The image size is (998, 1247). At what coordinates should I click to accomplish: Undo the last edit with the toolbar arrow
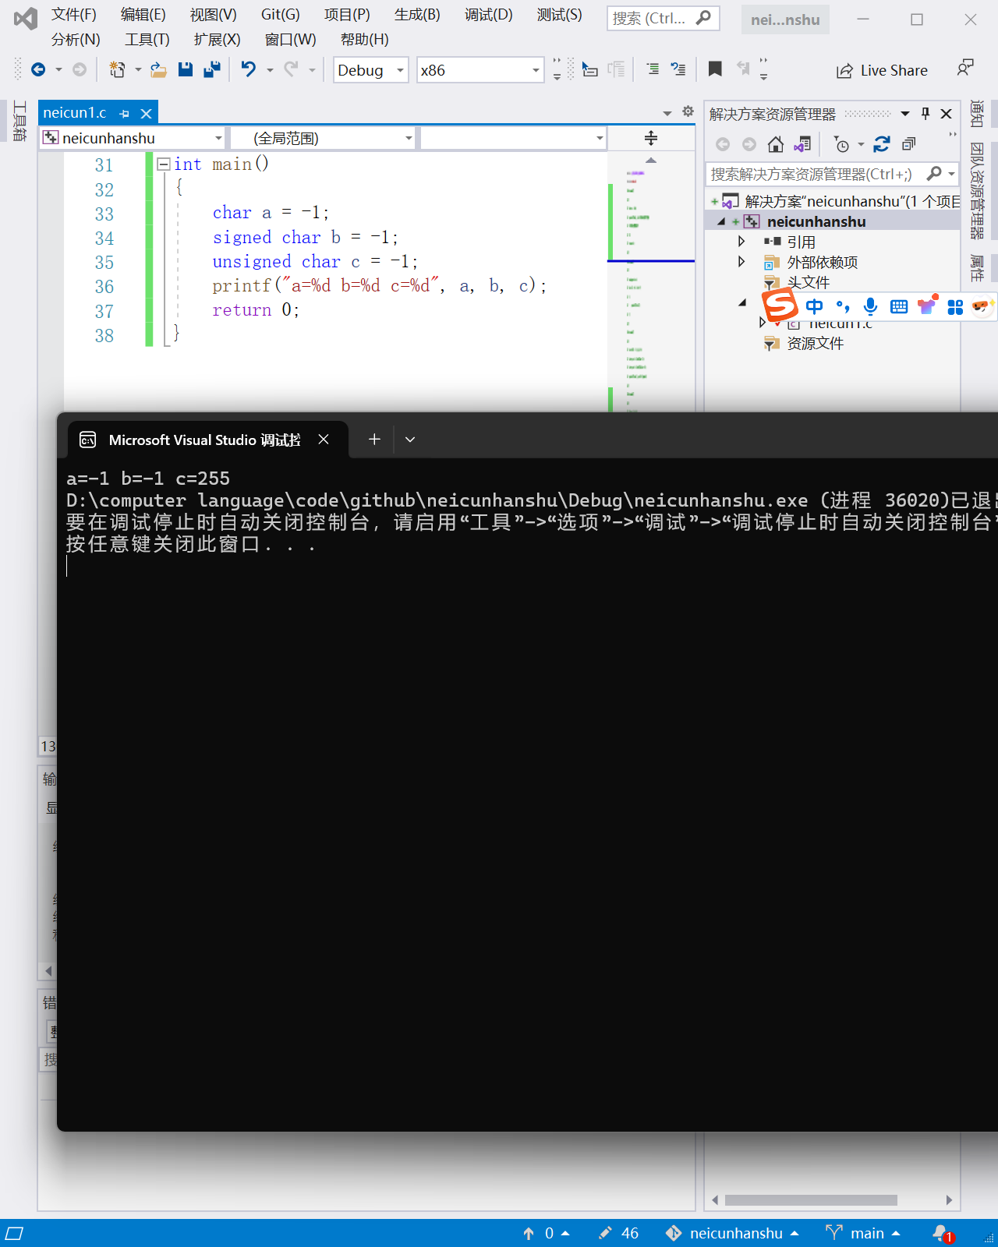click(x=248, y=69)
